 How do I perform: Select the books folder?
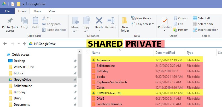(x=147, y=76)
